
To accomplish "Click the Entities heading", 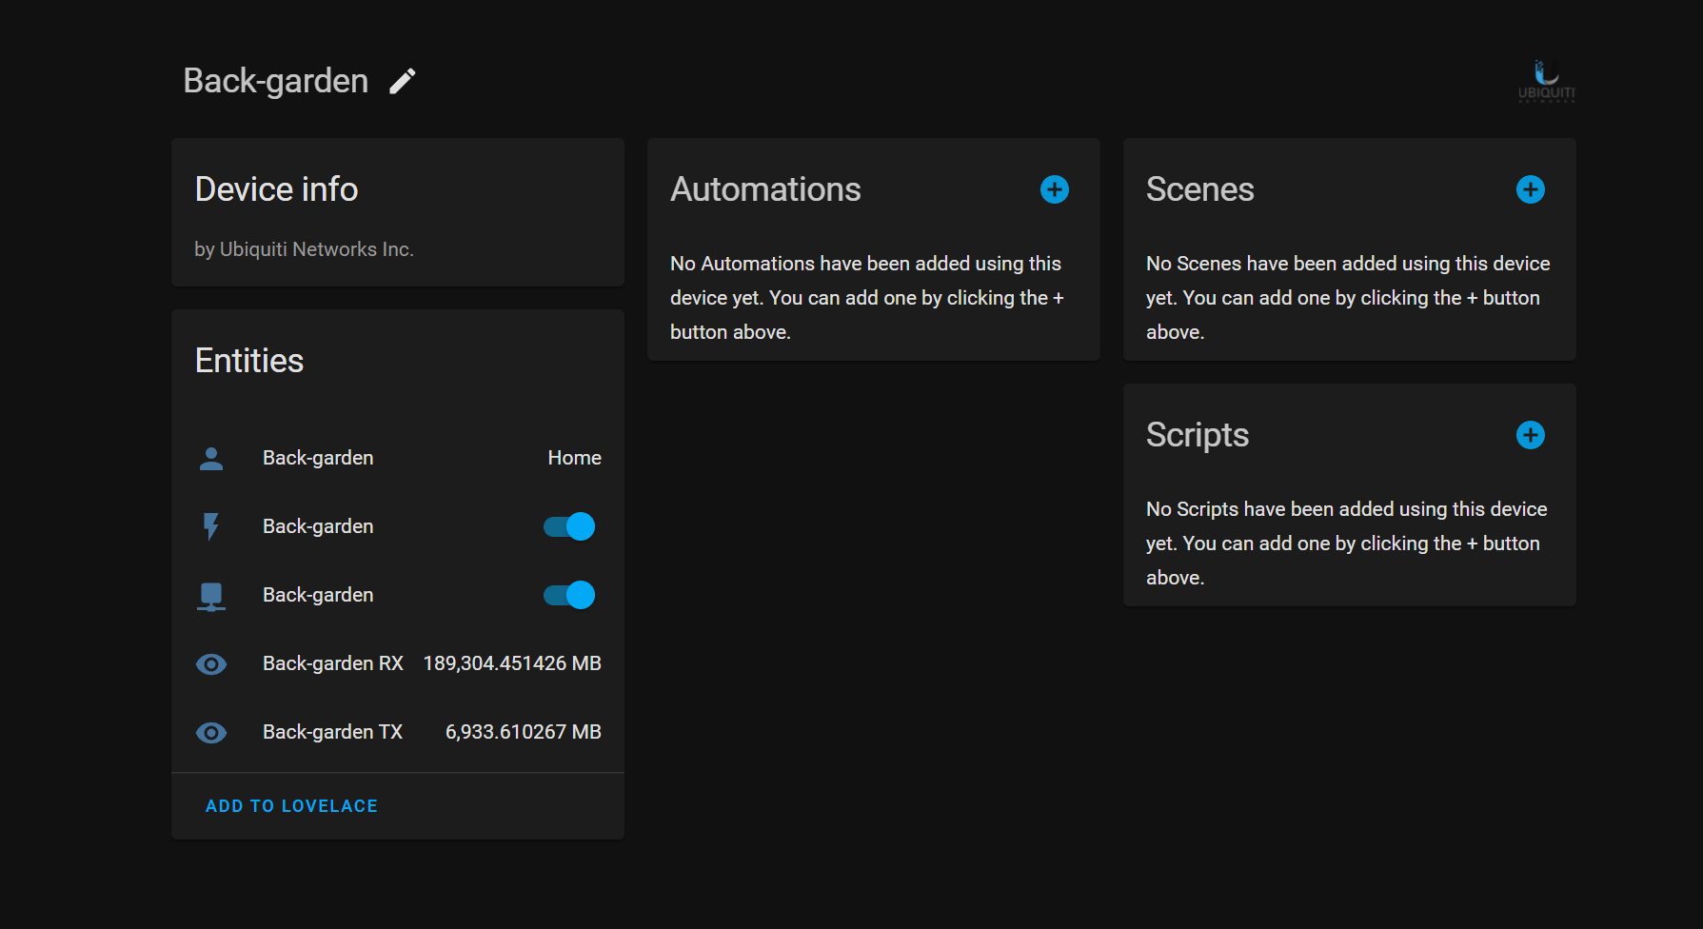I will (248, 361).
